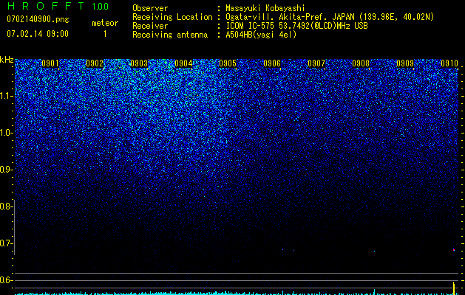Image resolution: width=465 pixels, height=295 pixels.
Task: Click the meteor count value 1
Action: (x=105, y=34)
